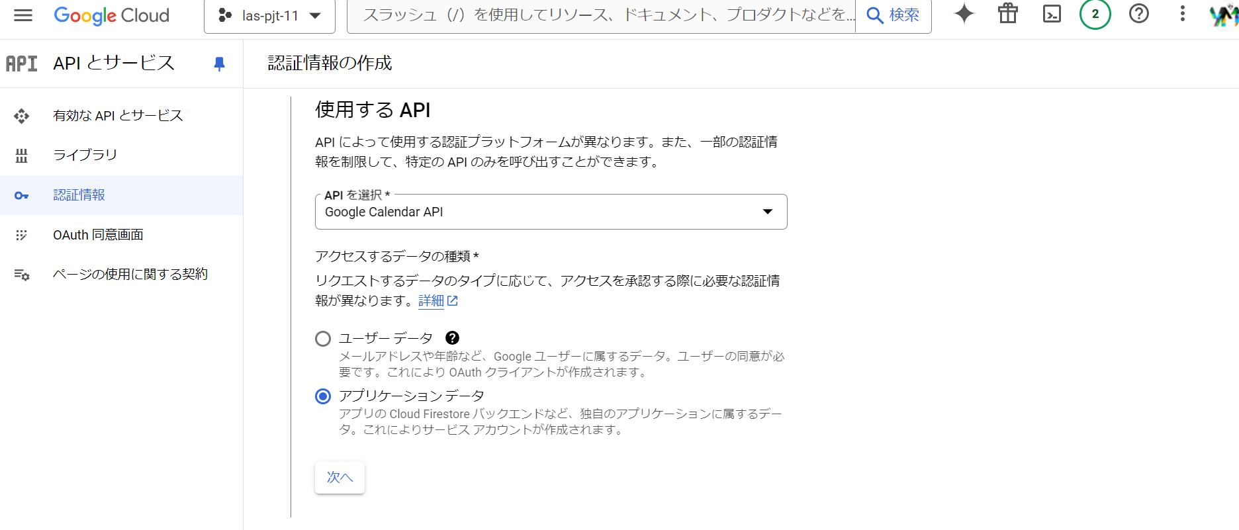Click the アクセスするデータの種類 label
This screenshot has width=1239, height=530.
coord(396,256)
